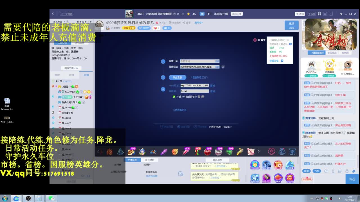Open the 商 shop icon
The image size is (360, 202).
pyautogui.click(x=292, y=152)
